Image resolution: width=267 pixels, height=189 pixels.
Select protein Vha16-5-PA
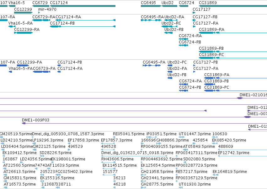pos(10,72)
